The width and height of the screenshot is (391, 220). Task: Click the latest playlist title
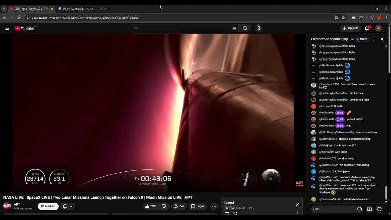coord(229,203)
